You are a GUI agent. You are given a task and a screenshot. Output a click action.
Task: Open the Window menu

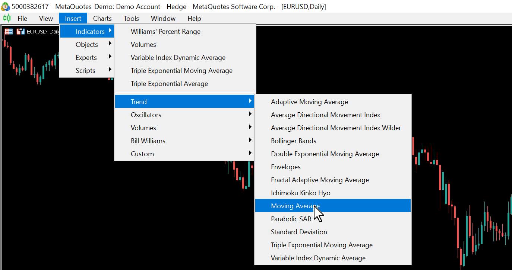click(x=163, y=18)
